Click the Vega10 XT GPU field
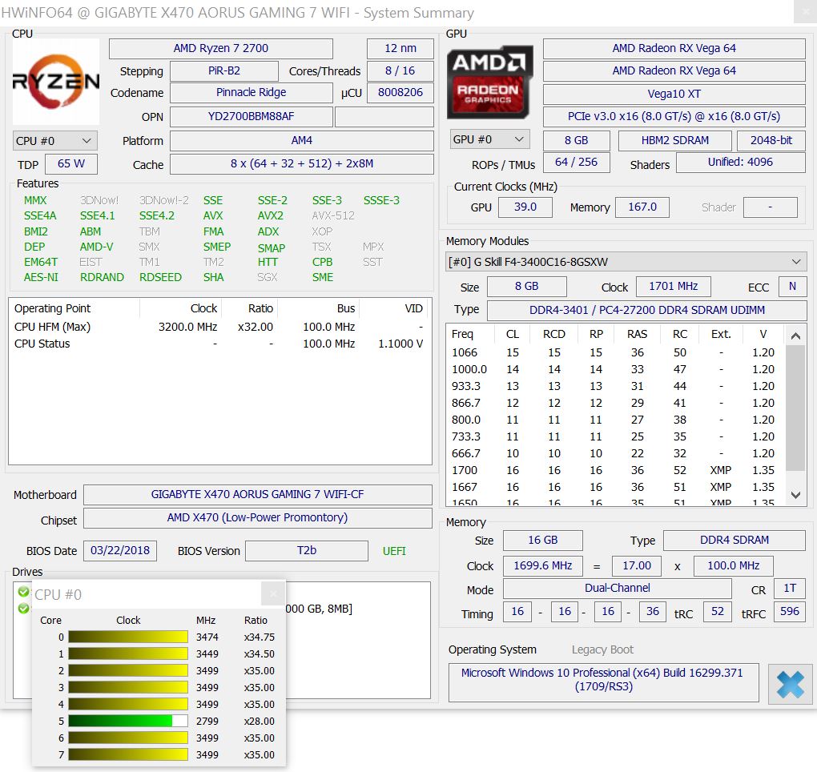 [674, 94]
